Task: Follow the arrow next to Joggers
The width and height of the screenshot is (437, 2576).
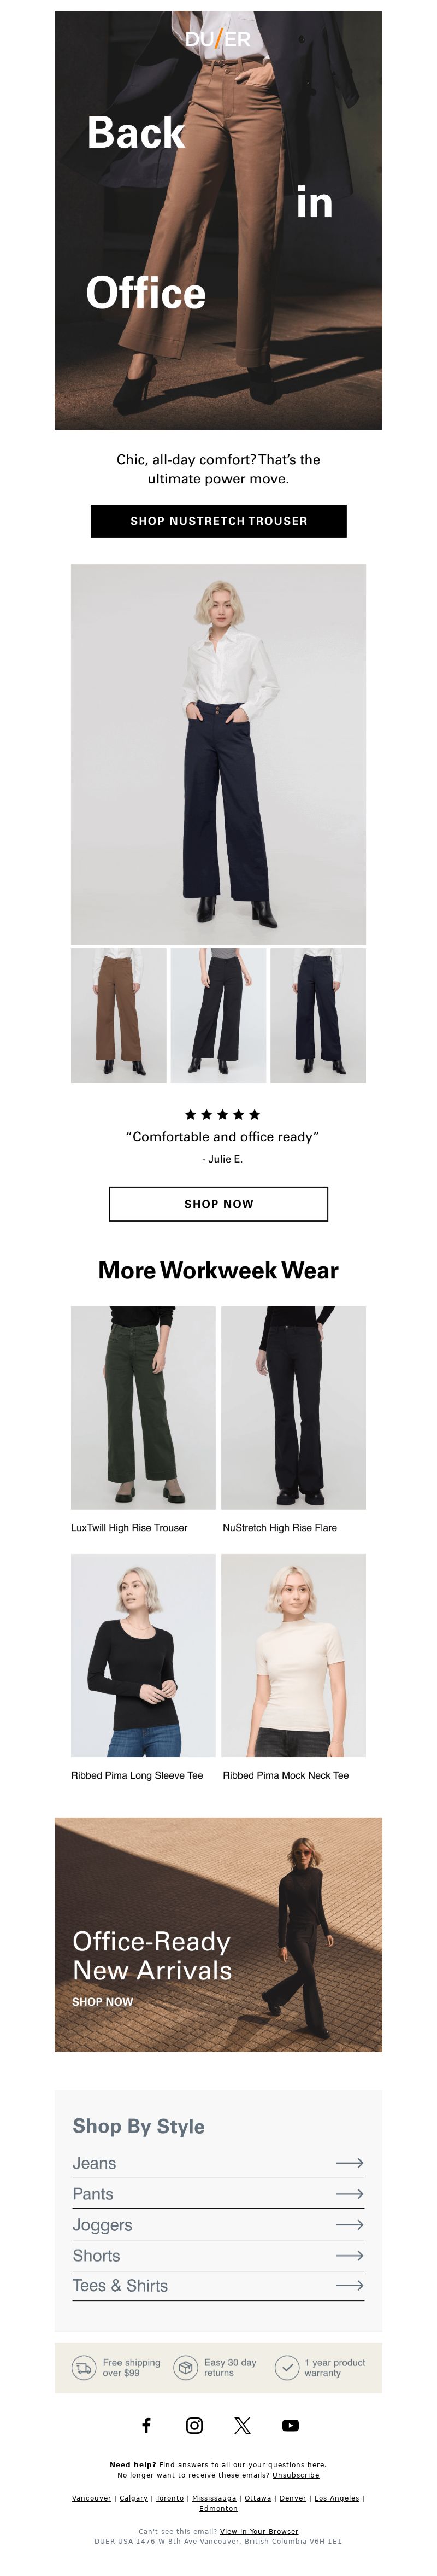Action: click(x=349, y=2225)
